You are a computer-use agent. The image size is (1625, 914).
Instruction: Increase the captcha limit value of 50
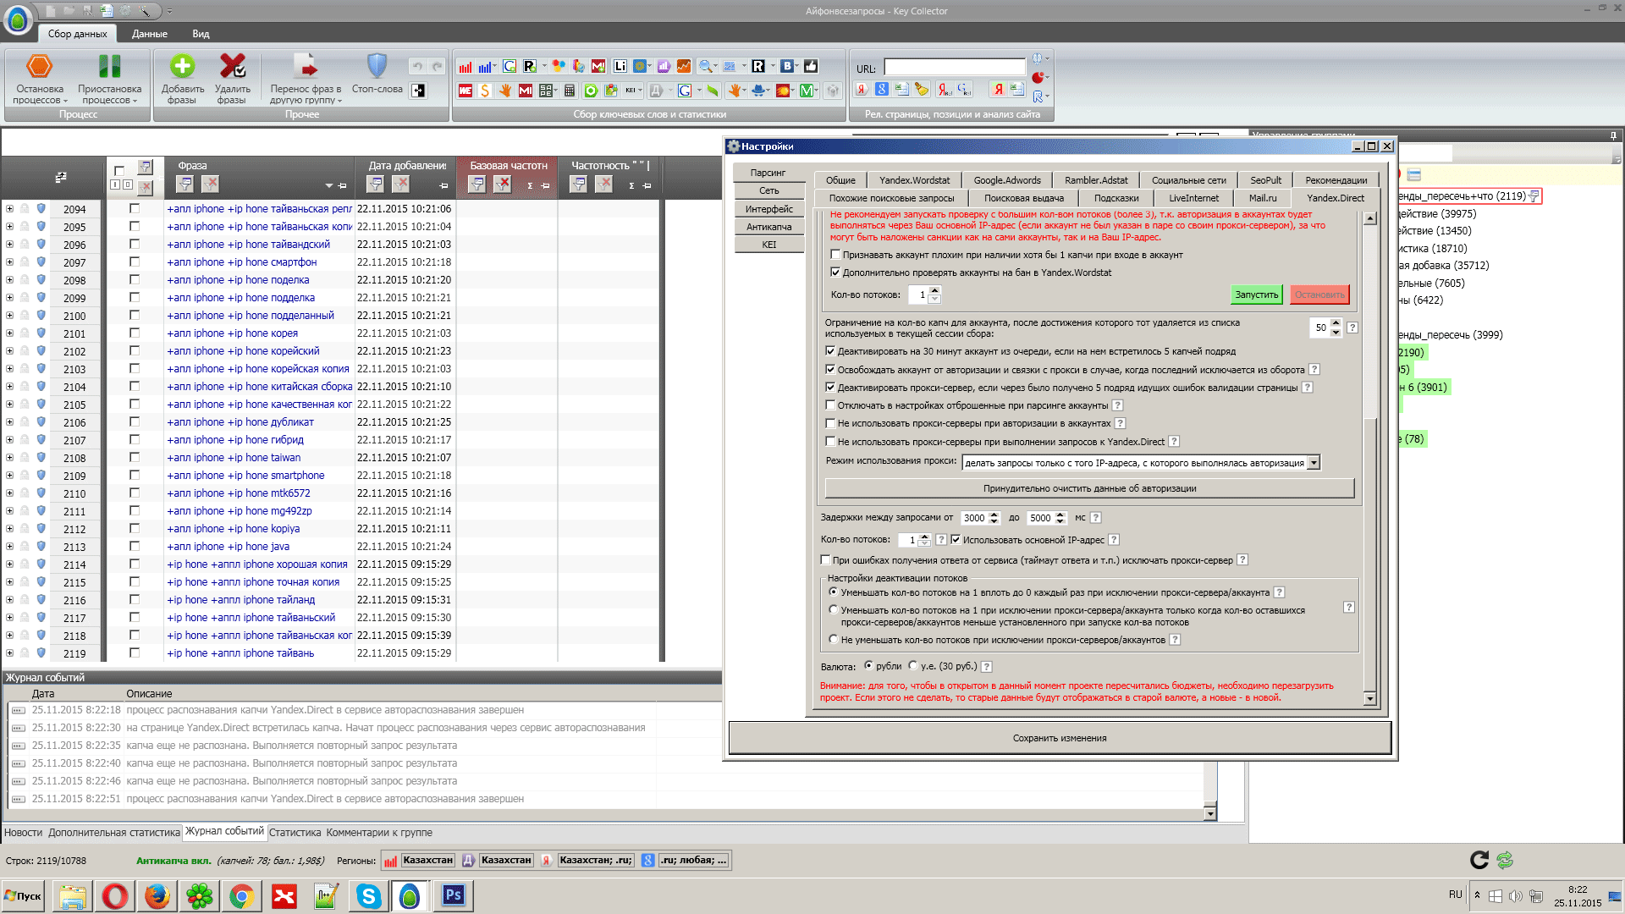click(x=1336, y=322)
